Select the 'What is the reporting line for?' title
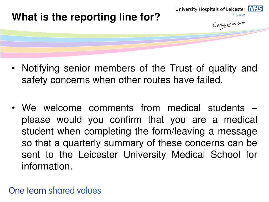Viewport: 269px width, 202px height. (x=86, y=17)
